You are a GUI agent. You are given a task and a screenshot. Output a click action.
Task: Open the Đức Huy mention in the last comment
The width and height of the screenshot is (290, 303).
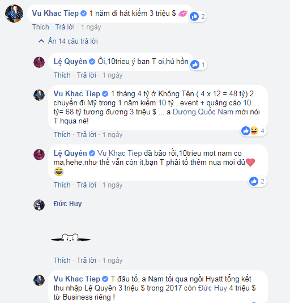(x=212, y=288)
